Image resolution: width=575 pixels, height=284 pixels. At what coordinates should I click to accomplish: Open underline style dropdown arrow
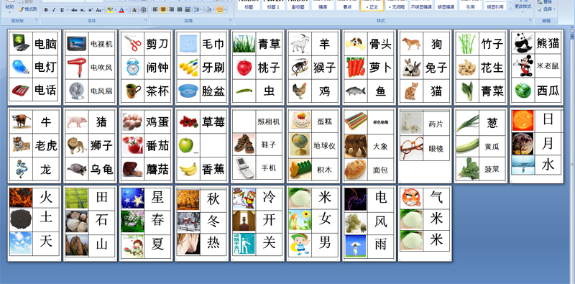tap(68, 10)
